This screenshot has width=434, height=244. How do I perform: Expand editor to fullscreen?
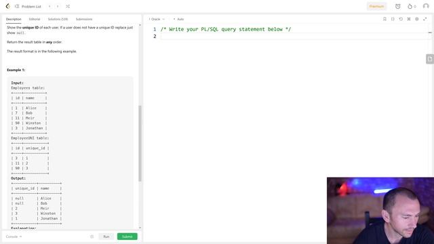click(425, 19)
